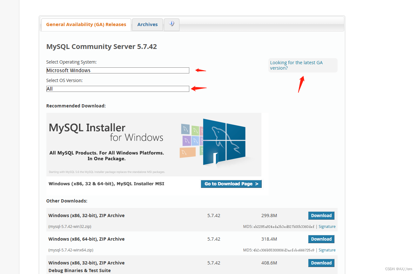
Task: Click 'Go to Download Page' button
Action: 231,184
